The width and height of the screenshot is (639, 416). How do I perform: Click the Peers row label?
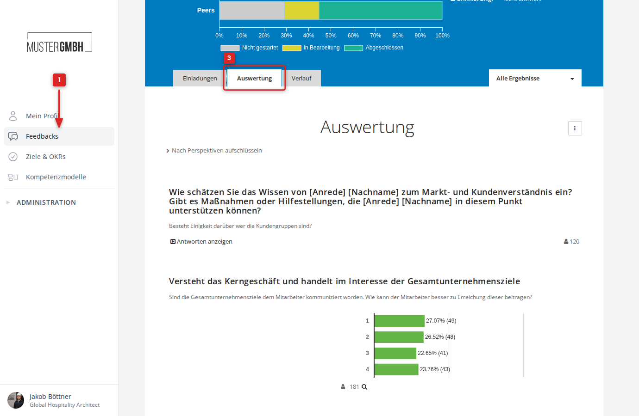click(x=206, y=10)
